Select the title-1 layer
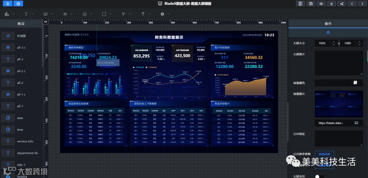Screen dimensions: 368x178 (x=21, y=165)
